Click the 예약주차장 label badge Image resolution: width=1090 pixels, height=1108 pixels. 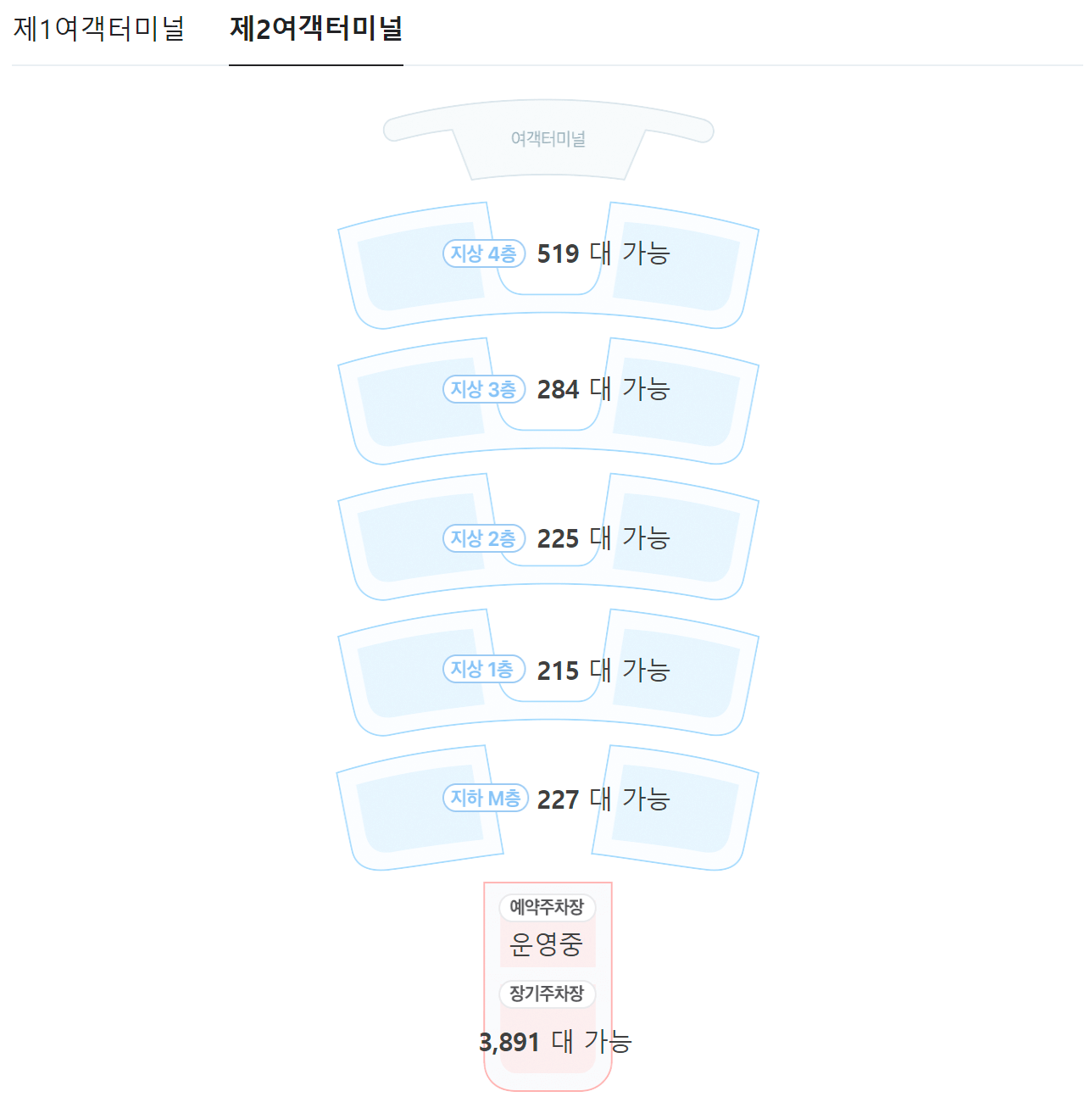548,908
